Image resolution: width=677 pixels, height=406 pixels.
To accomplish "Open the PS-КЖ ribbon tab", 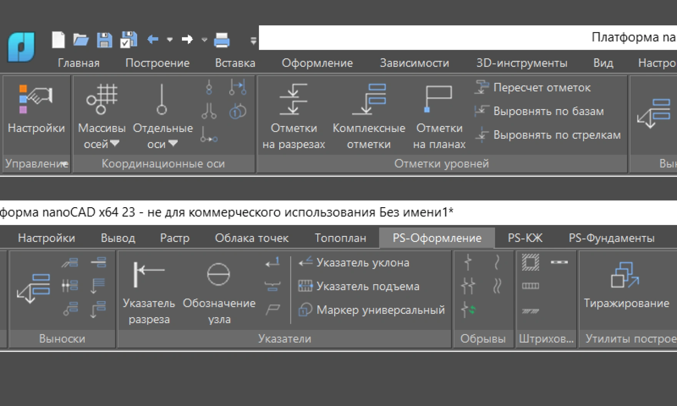I will point(525,238).
